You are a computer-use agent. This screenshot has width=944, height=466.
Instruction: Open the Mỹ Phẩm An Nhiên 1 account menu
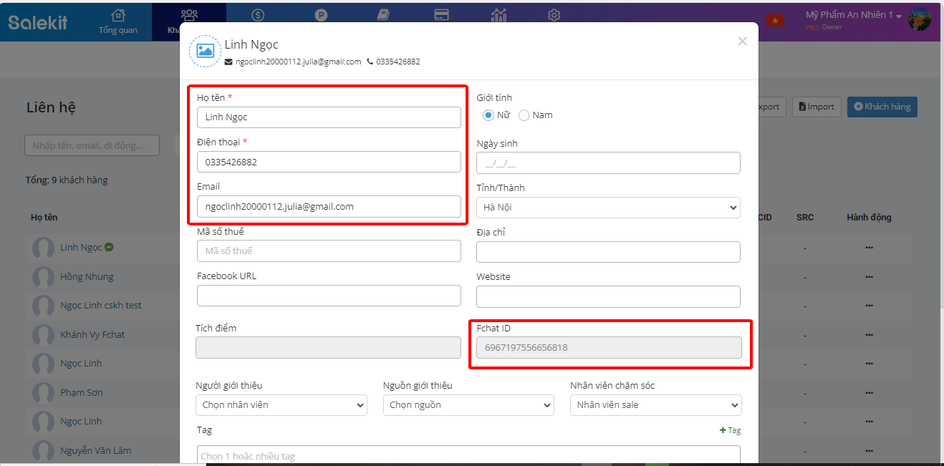pyautogui.click(x=853, y=16)
